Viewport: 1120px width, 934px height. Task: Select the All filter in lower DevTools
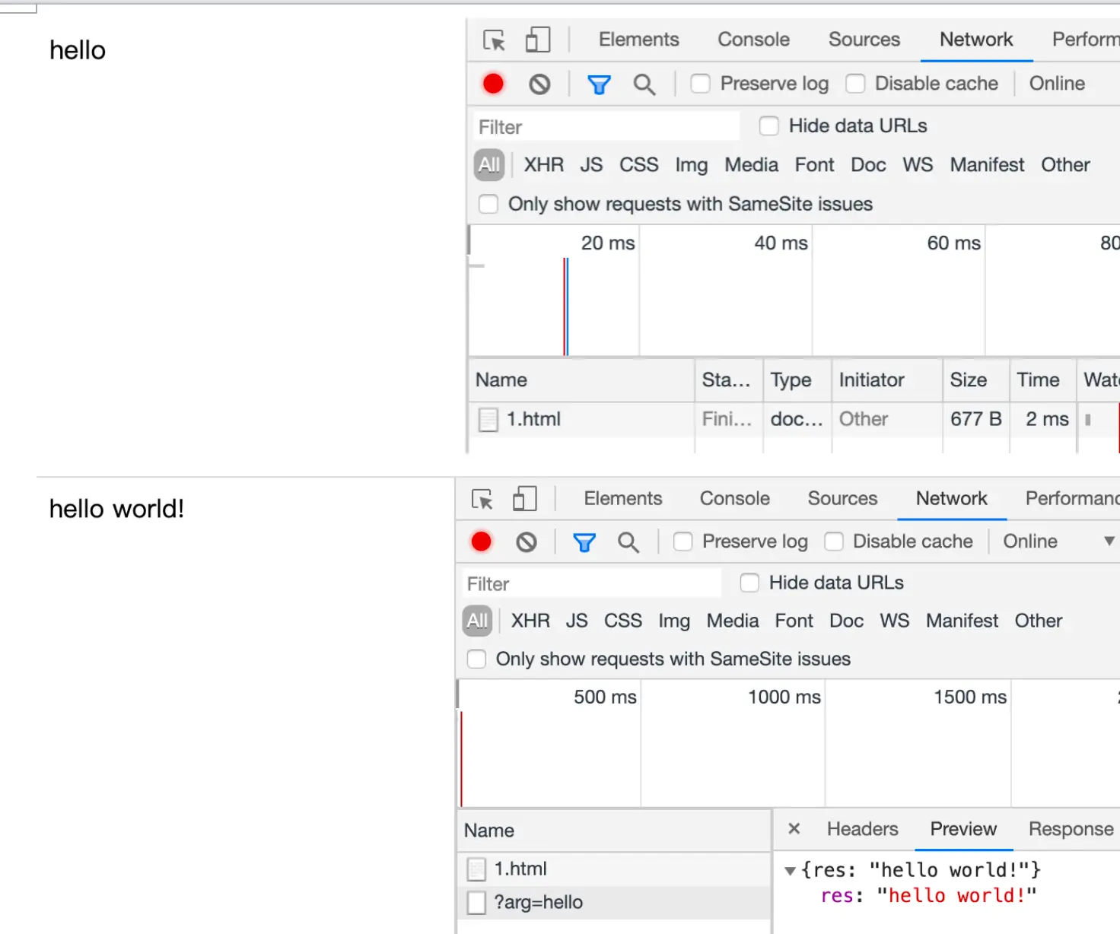[x=477, y=621]
